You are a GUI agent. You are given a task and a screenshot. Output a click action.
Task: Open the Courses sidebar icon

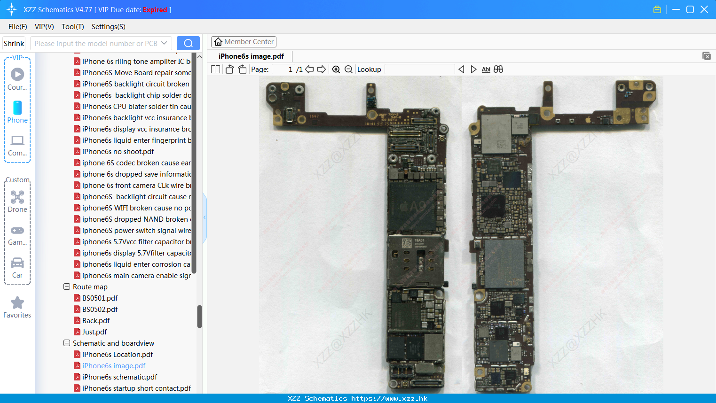[17, 74]
